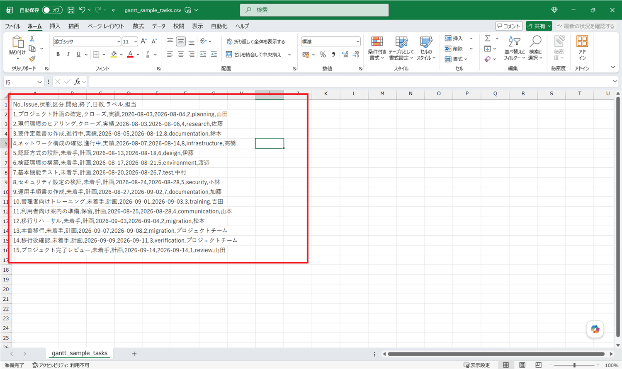Click the Save icon in title bar
622x369 pixels.
tap(71, 10)
